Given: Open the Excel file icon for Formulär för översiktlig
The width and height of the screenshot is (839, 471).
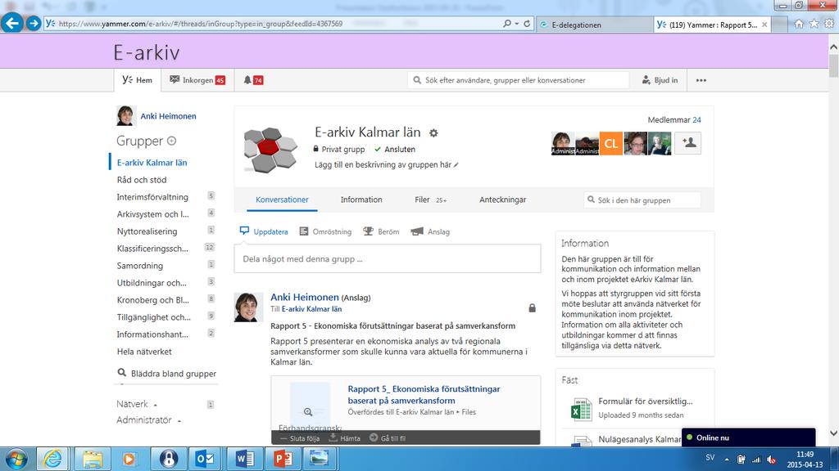Looking at the screenshot, I should click(x=581, y=409).
